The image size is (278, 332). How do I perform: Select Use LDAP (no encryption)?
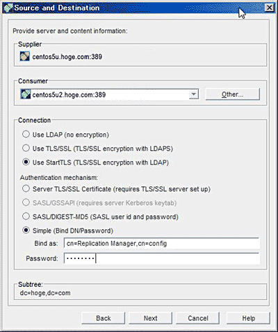pyautogui.click(x=26, y=134)
